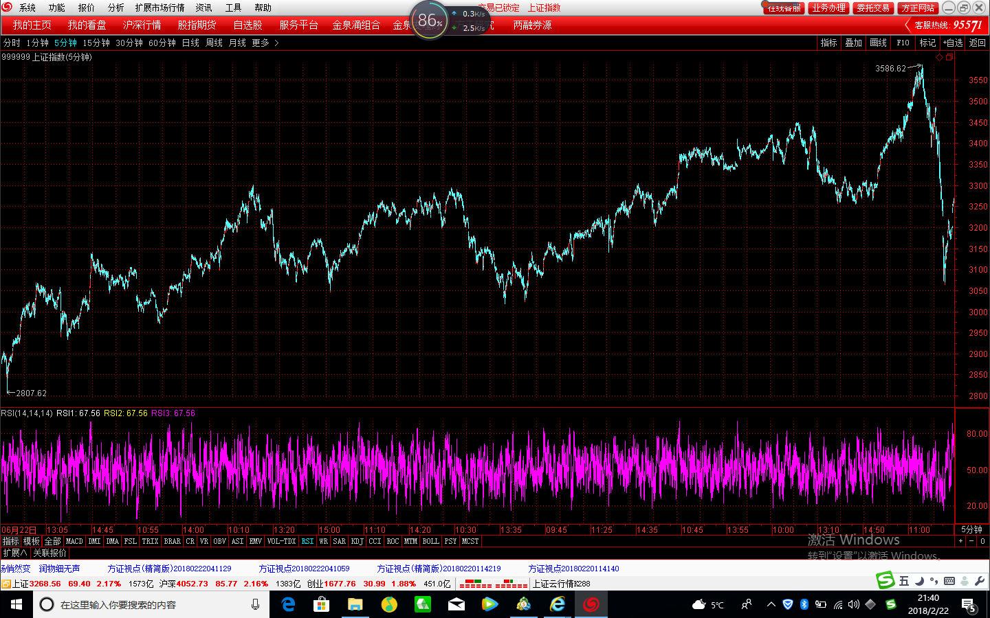Open the 帮助 menu
Viewport: 990px width, 618px height.
pyautogui.click(x=263, y=8)
